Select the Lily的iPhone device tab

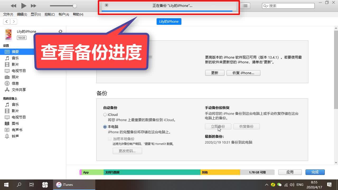pos(169,22)
